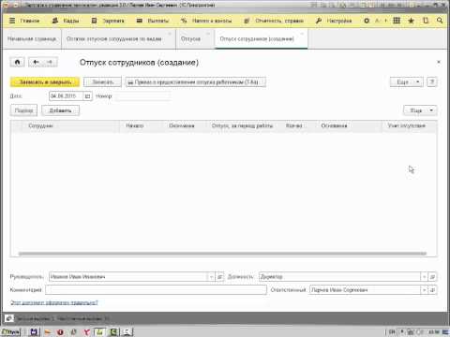Click Отпуск за период работы column header

(x=243, y=125)
